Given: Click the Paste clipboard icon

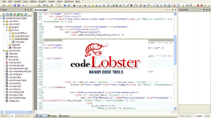Looking at the screenshot, I should pos(39,5).
